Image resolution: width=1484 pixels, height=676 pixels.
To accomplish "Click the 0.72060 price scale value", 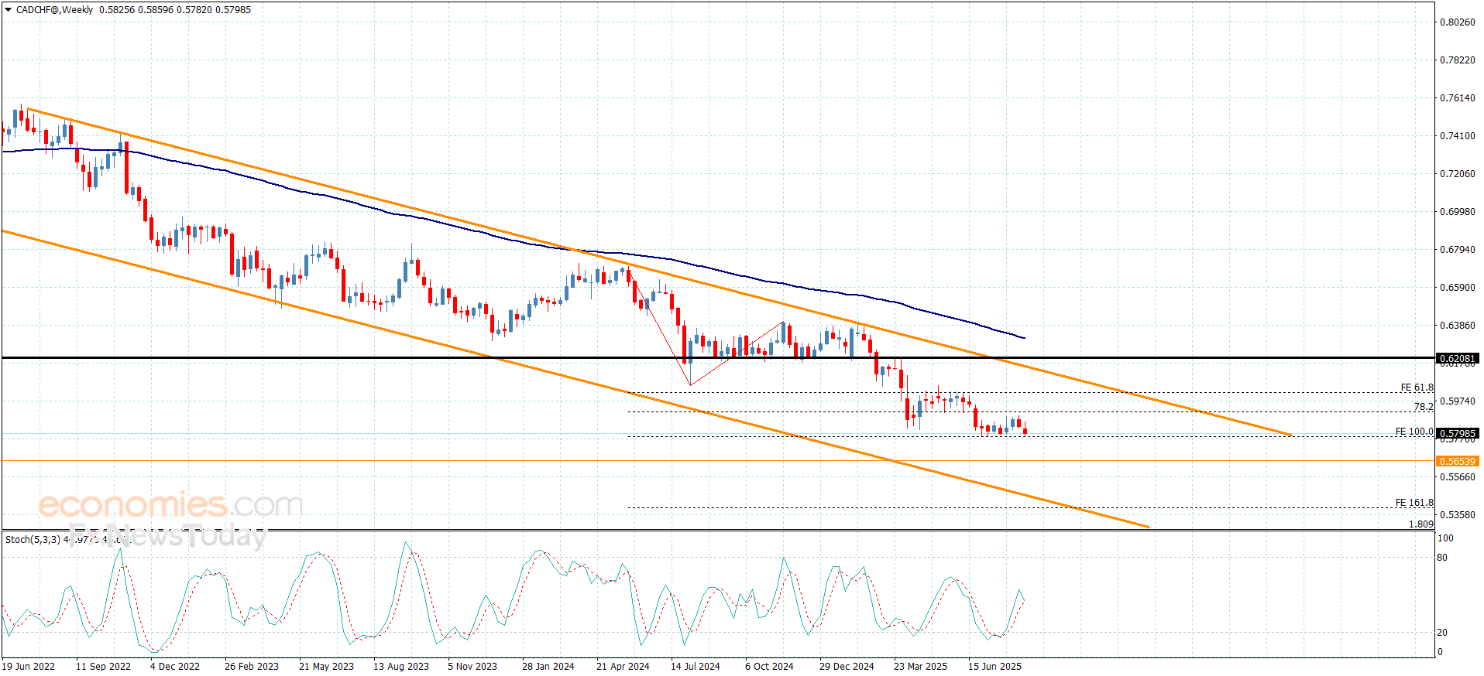I will click(1457, 174).
